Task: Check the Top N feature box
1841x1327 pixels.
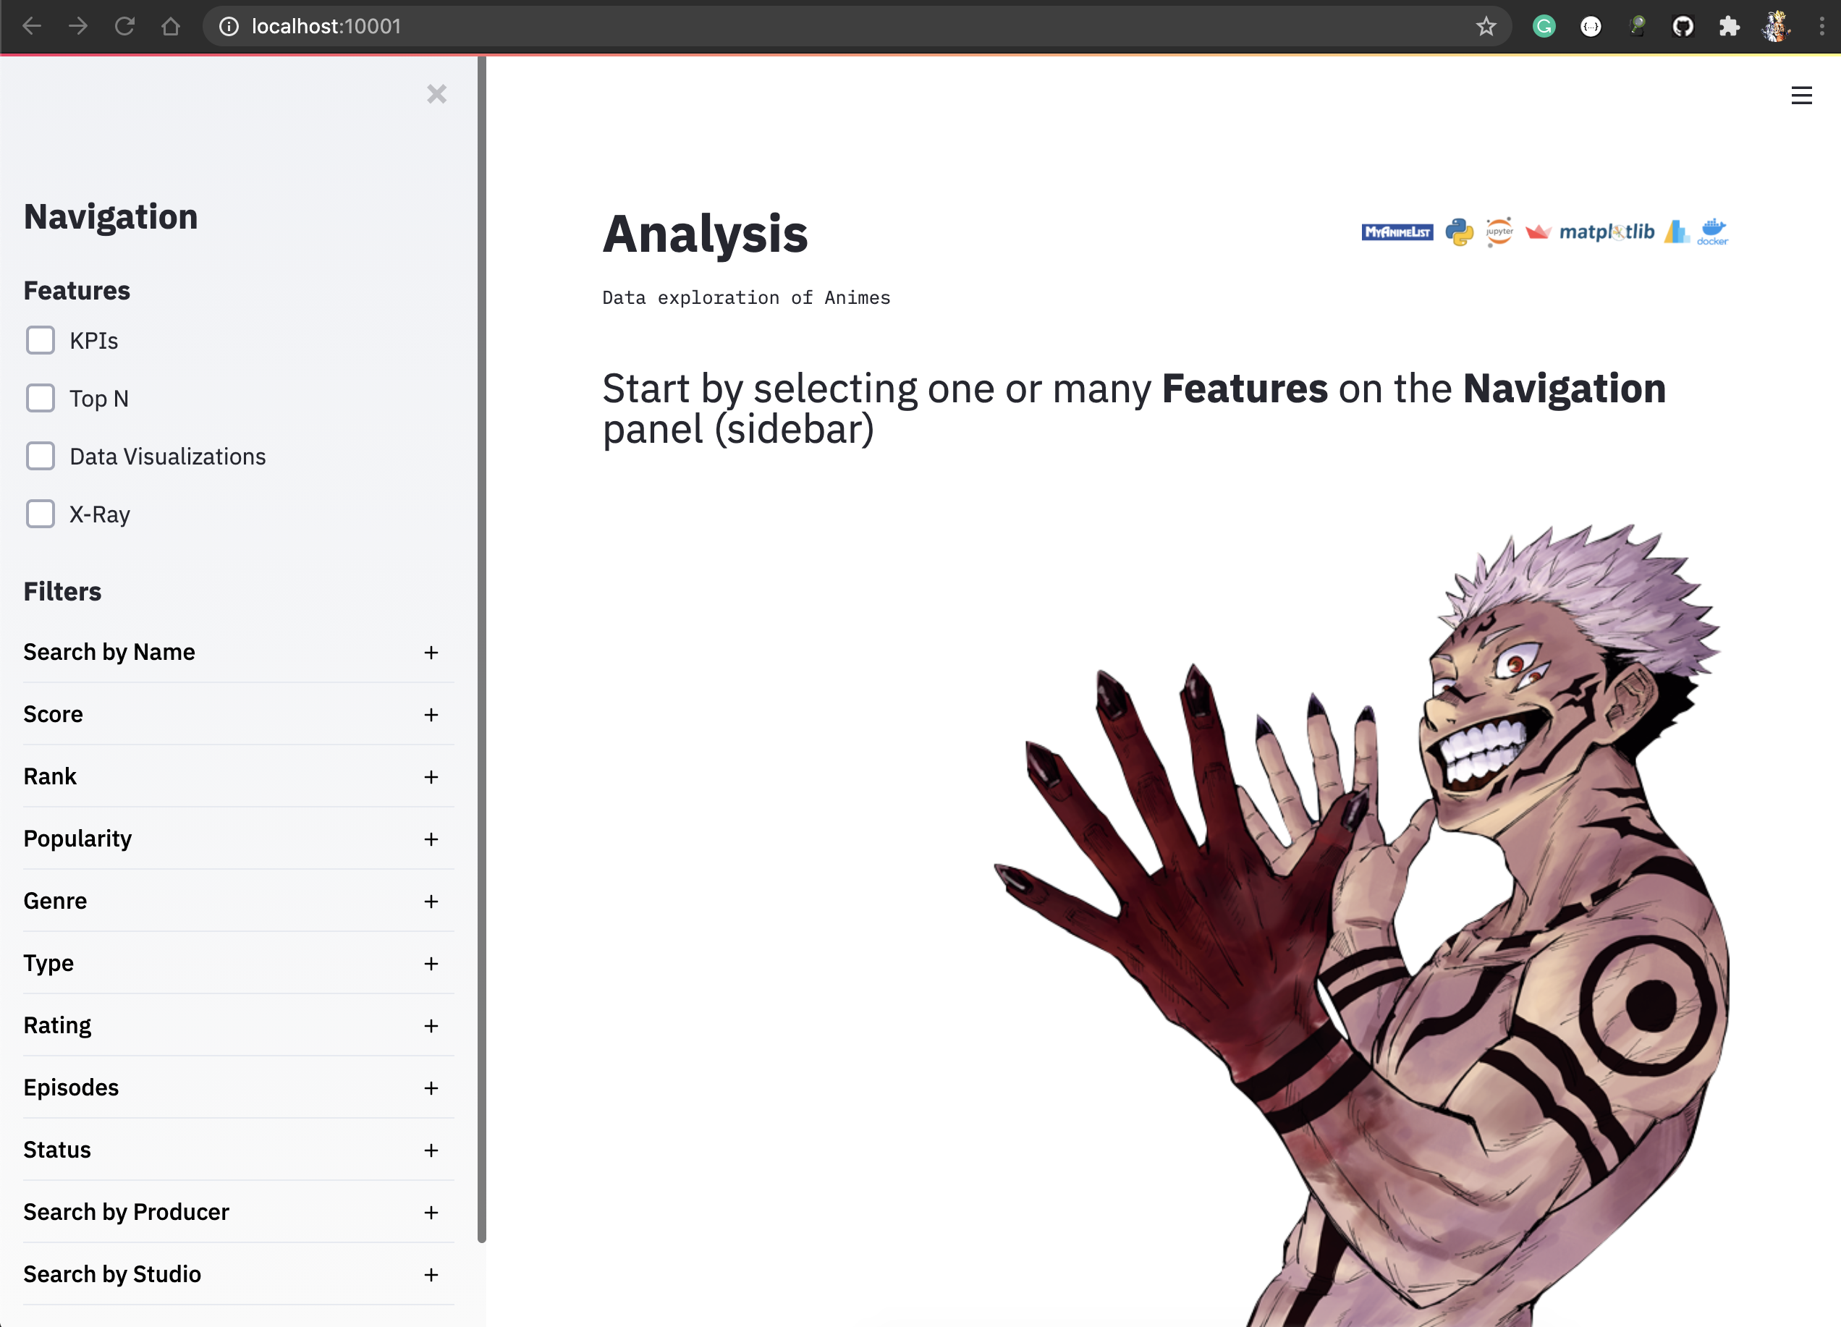Action: [41, 399]
